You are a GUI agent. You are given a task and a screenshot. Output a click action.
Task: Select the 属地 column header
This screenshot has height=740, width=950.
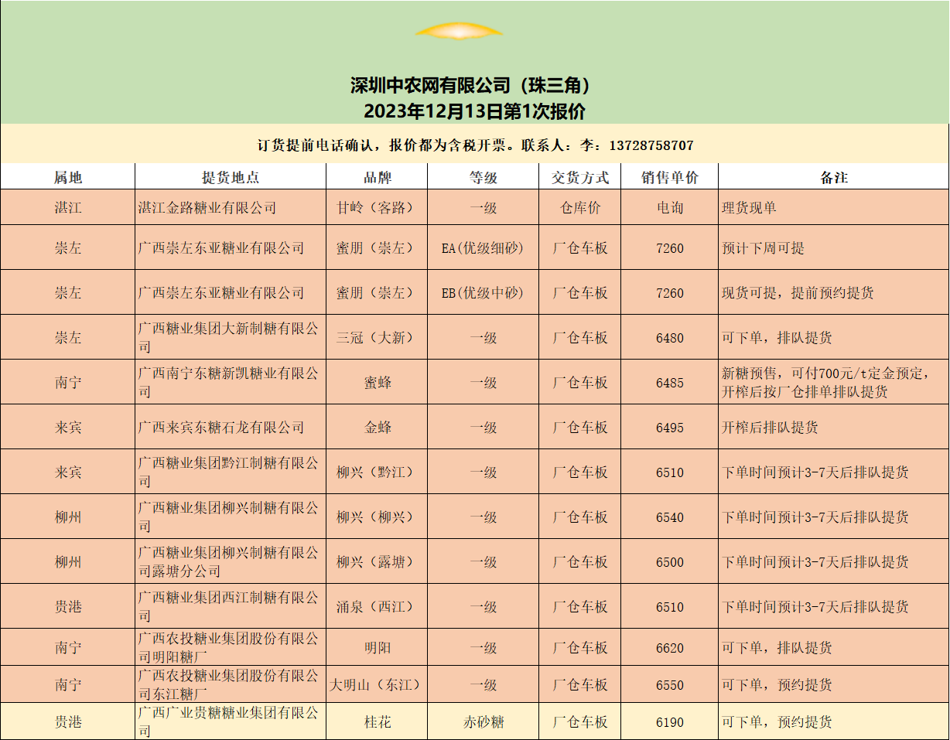point(68,177)
